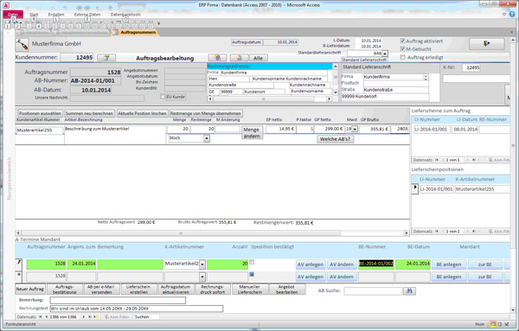
Task: Click down arrow of Rechnungsadresse vertical scrollbar
Action: pos(336,92)
